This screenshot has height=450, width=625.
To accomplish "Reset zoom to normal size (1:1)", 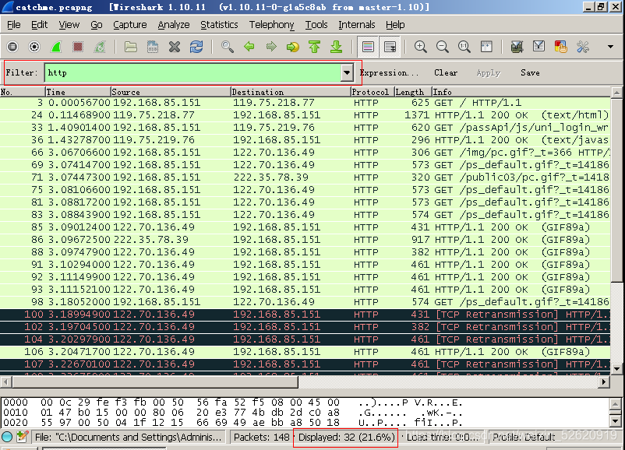I will (x=464, y=47).
